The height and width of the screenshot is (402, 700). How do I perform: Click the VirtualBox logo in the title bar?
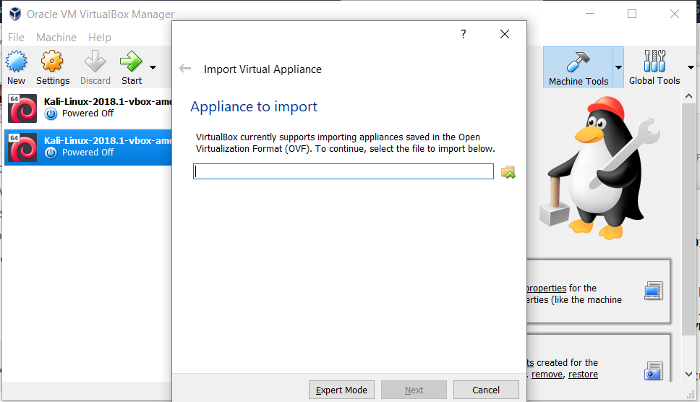[15, 14]
